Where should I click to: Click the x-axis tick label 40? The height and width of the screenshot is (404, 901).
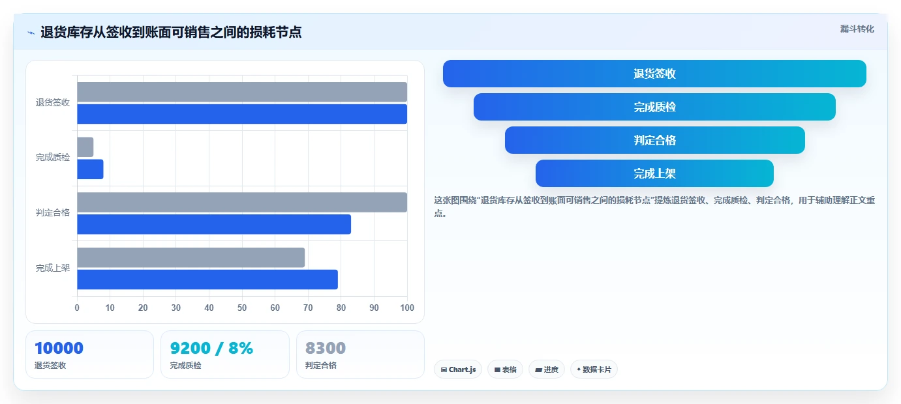(x=209, y=308)
